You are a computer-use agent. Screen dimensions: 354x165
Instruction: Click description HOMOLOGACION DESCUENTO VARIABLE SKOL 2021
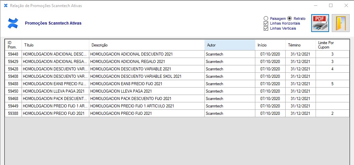tap(147, 76)
